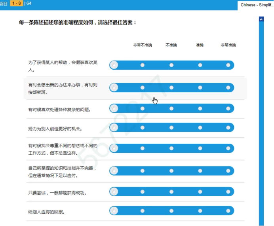This screenshot has height=226, width=274.
Task: Select 不准确 for 给别人应得的回报 statement
Action: click(x=171, y=211)
